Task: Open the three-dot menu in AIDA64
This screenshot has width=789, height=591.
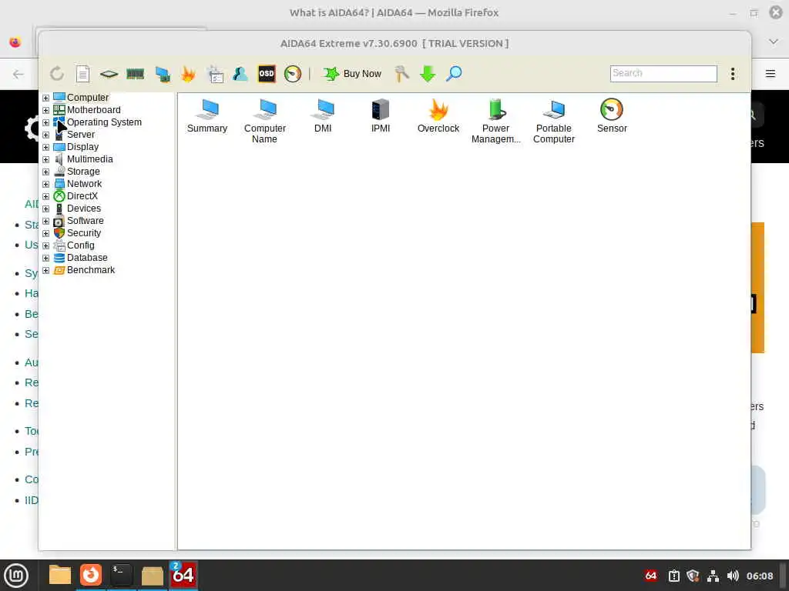Action: coord(733,74)
